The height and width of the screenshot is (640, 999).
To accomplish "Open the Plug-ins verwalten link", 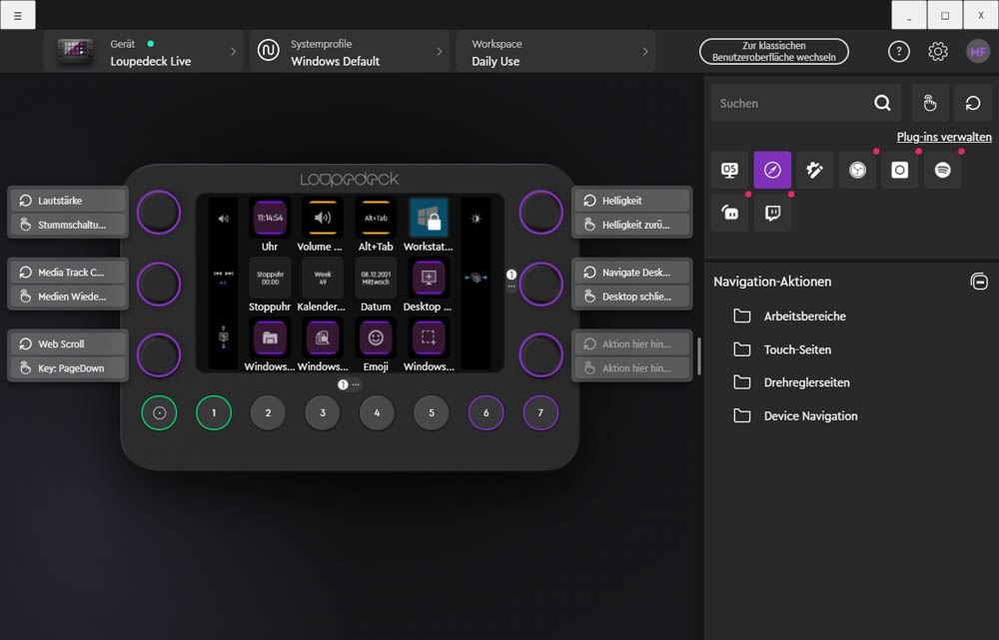I will (x=944, y=137).
